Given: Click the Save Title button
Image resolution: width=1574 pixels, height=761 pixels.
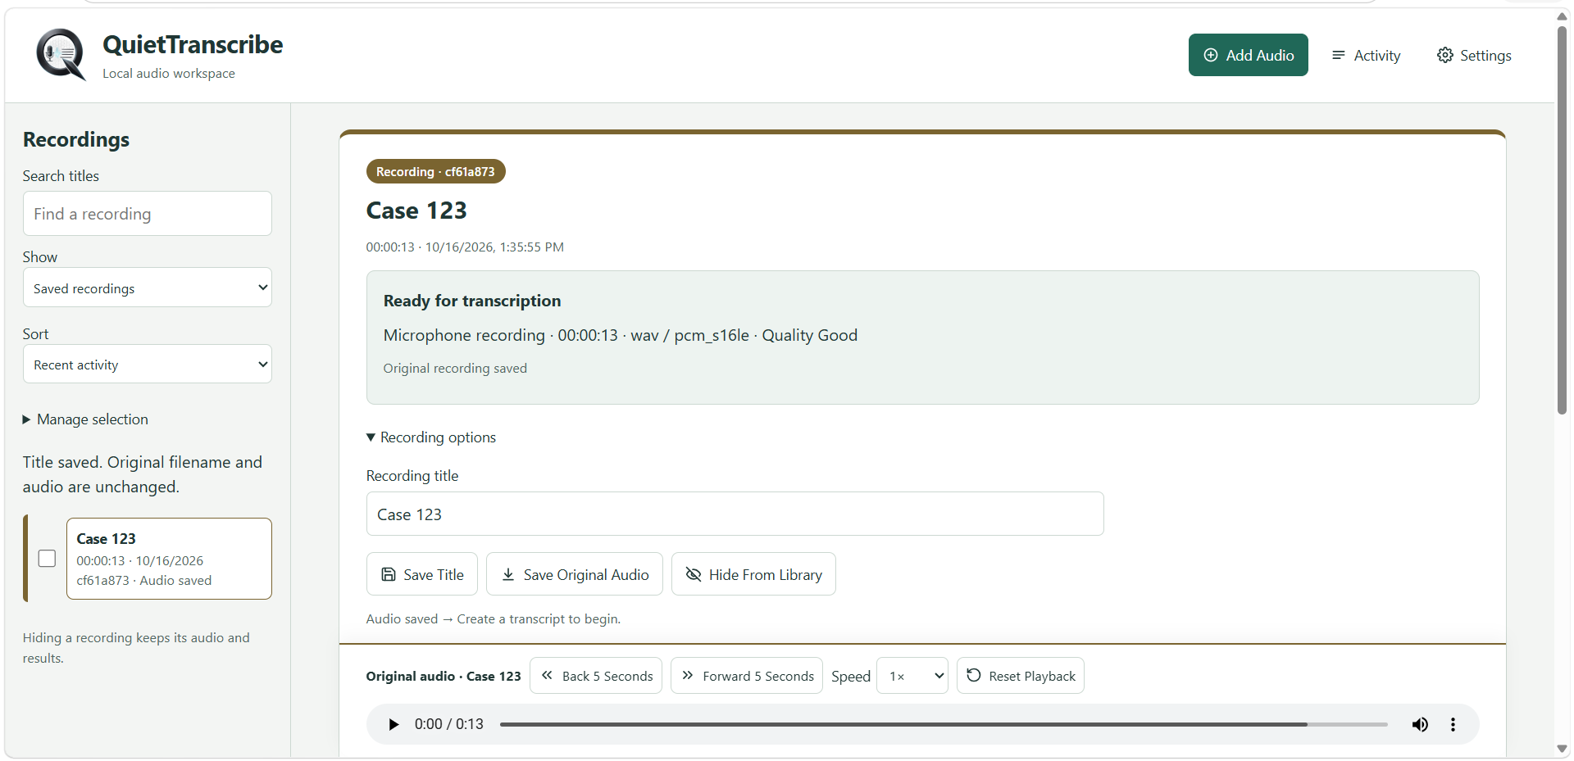Looking at the screenshot, I should [423, 574].
